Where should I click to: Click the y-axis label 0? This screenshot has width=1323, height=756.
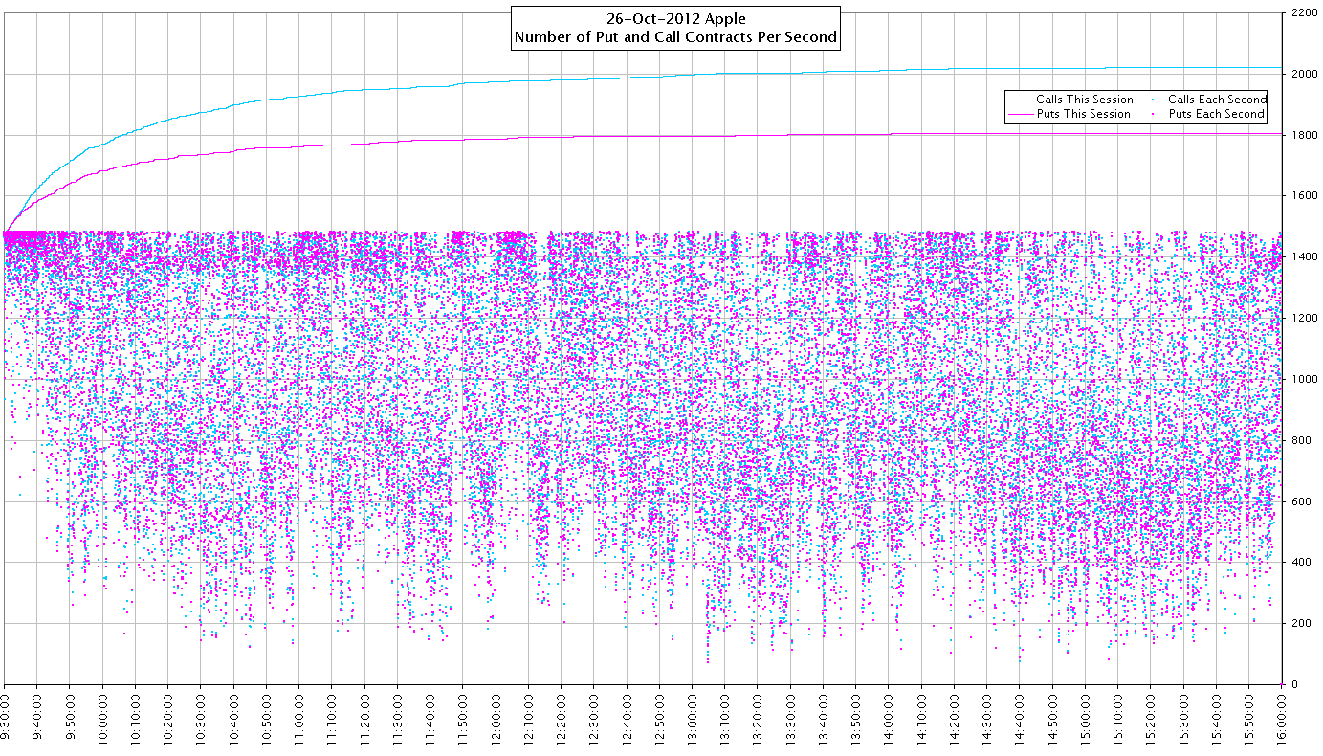coord(1292,685)
